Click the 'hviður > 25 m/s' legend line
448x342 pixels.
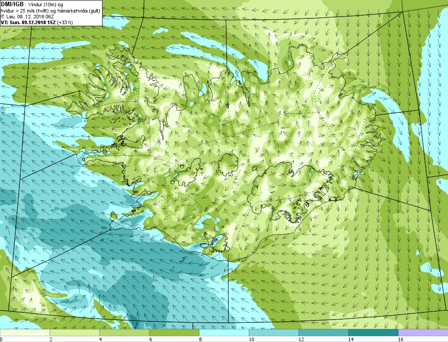point(50,11)
